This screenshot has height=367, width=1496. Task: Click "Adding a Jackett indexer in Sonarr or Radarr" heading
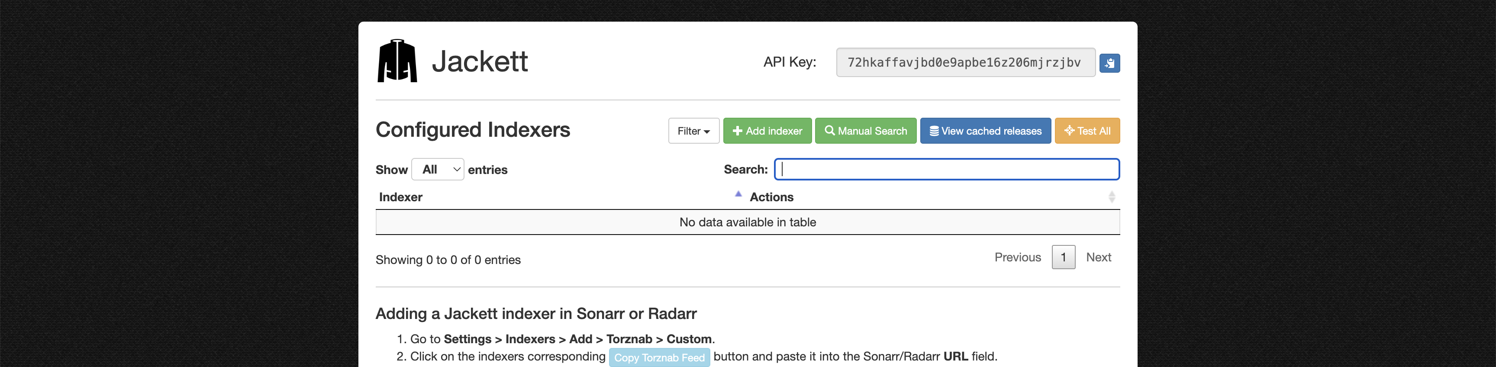click(536, 314)
